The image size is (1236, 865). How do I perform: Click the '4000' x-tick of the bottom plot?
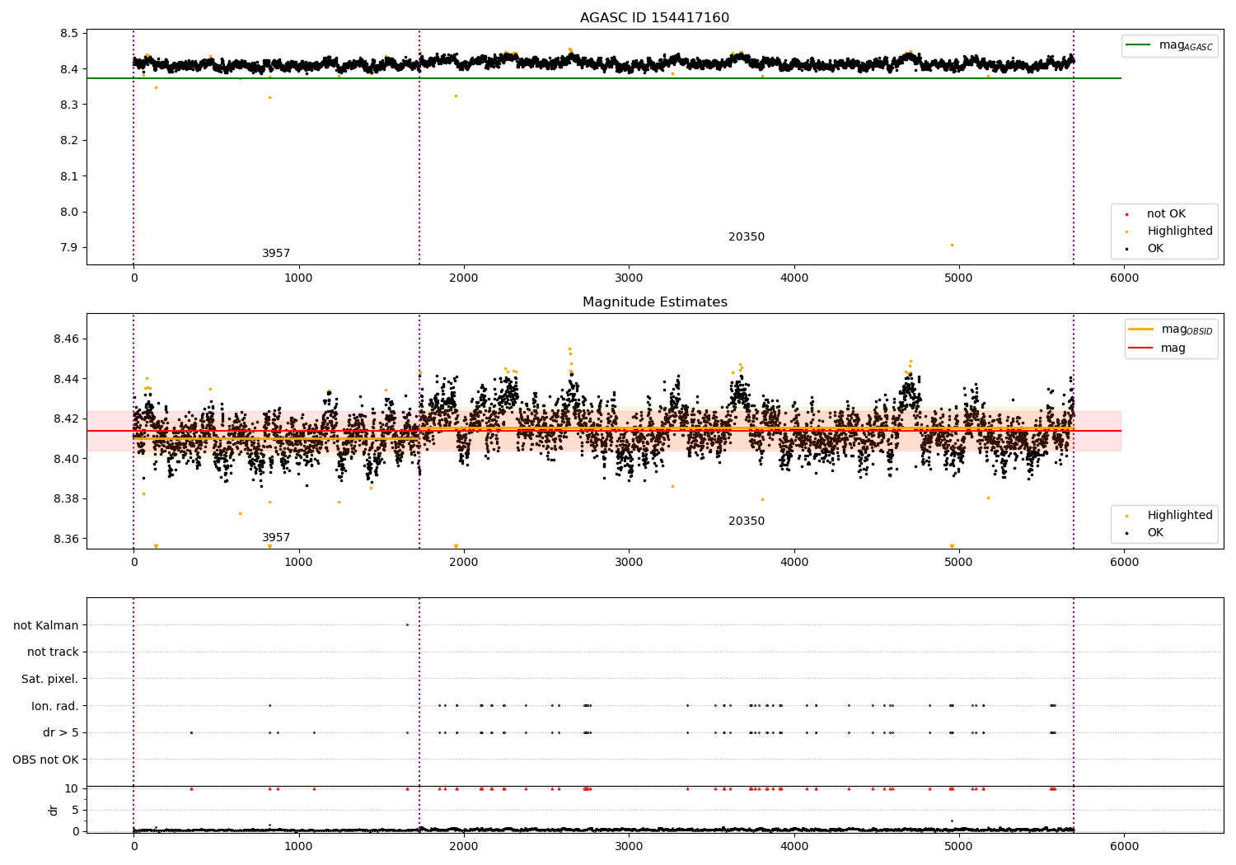(x=794, y=846)
